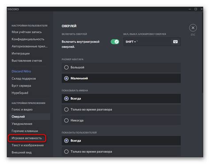
Task: Select Всегда under Показать пользователей
Action: (x=121, y=141)
